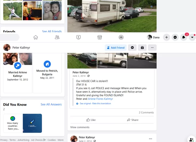Open the notifications bell
The width and height of the screenshot is (196, 142).
pos(184,37)
